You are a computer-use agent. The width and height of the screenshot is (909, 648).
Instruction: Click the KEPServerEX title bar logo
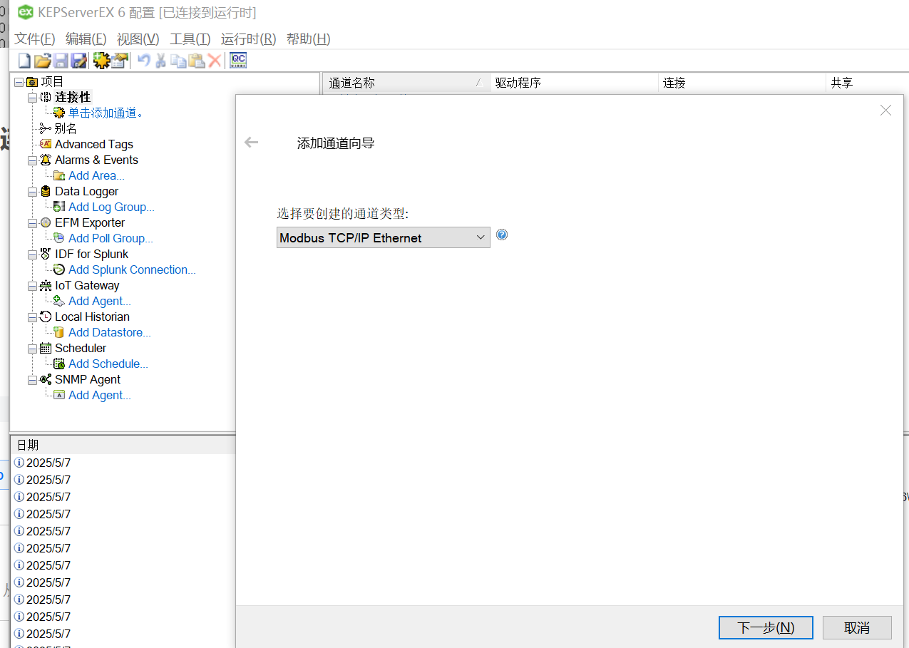coord(26,12)
